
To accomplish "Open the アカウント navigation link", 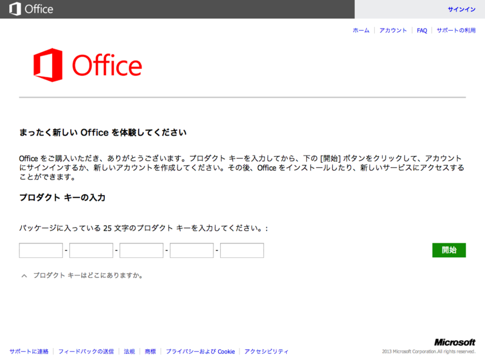I will (x=393, y=30).
